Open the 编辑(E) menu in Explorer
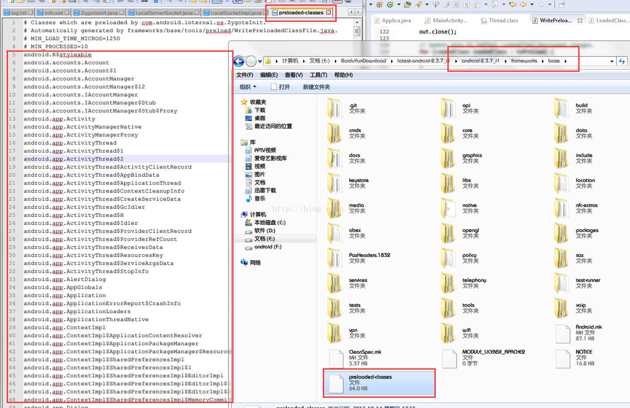This screenshot has width=630, height=408. pyautogui.click(x=269, y=75)
